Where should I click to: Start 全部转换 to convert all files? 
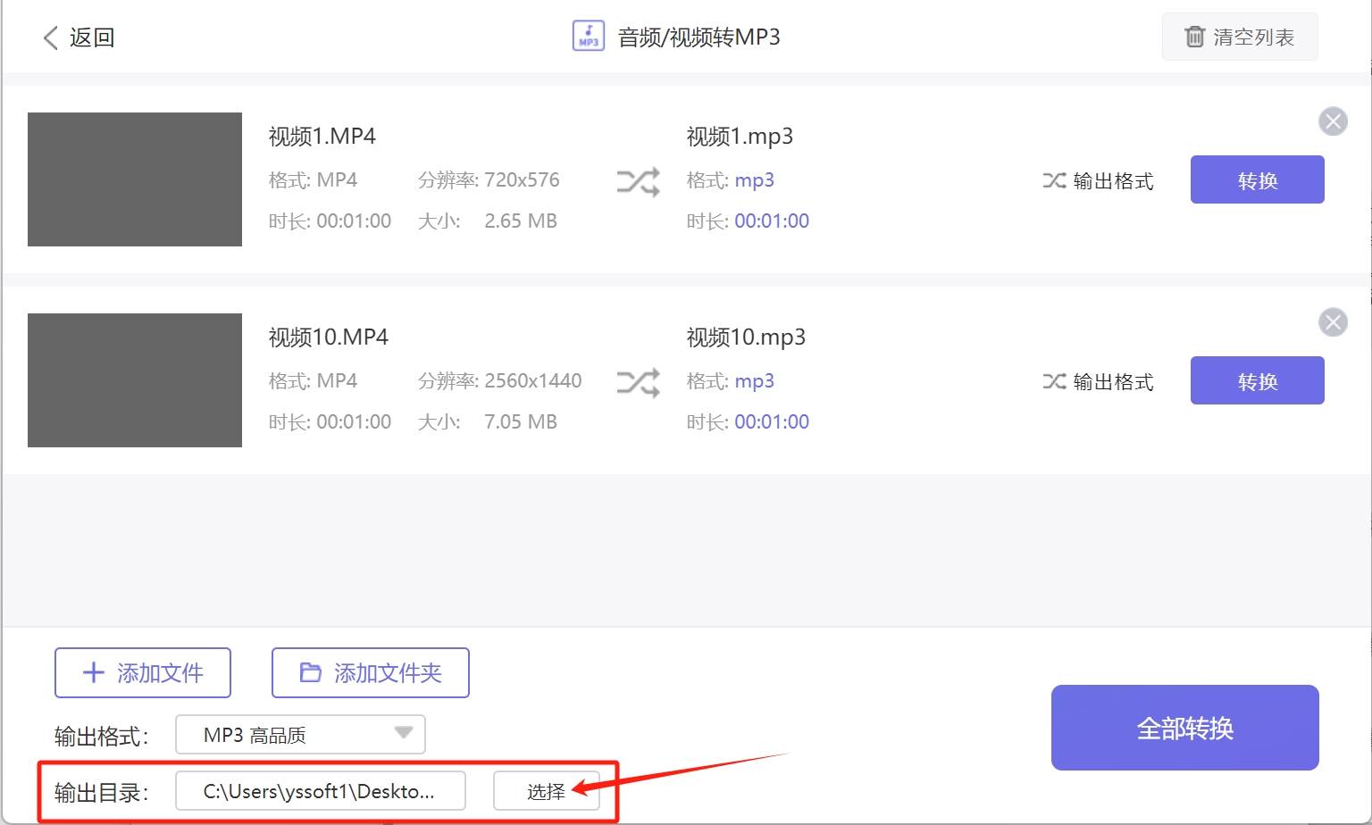point(1184,728)
